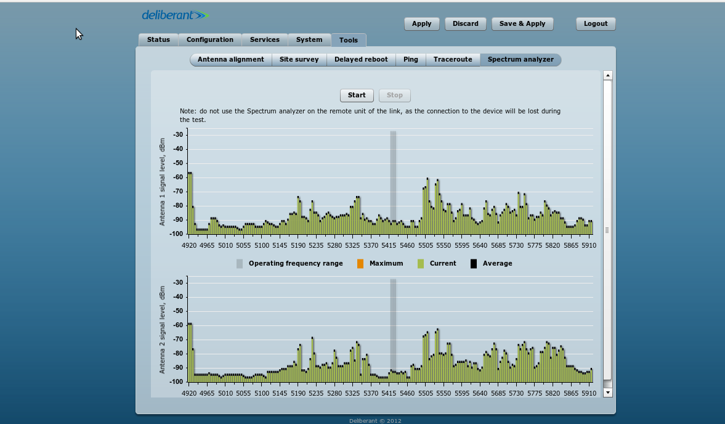Click the vertical scrollbar thumb

click(607, 230)
